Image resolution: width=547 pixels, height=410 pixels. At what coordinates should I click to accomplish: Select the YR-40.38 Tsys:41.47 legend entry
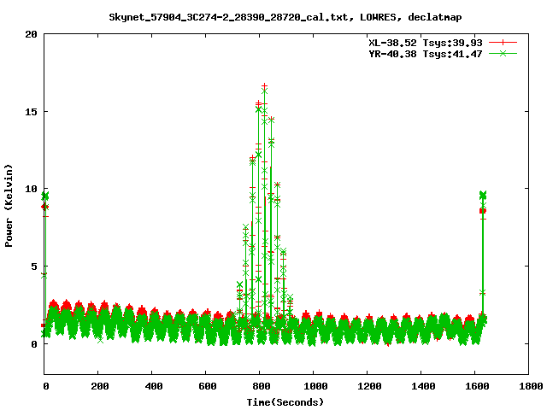pos(426,54)
